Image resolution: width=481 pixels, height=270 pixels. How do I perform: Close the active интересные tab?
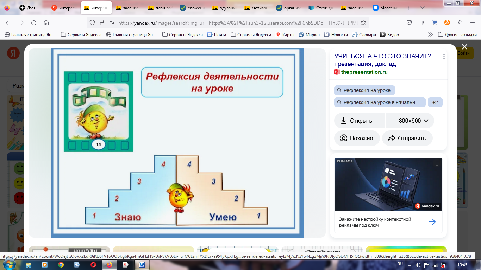pyautogui.click(x=106, y=8)
